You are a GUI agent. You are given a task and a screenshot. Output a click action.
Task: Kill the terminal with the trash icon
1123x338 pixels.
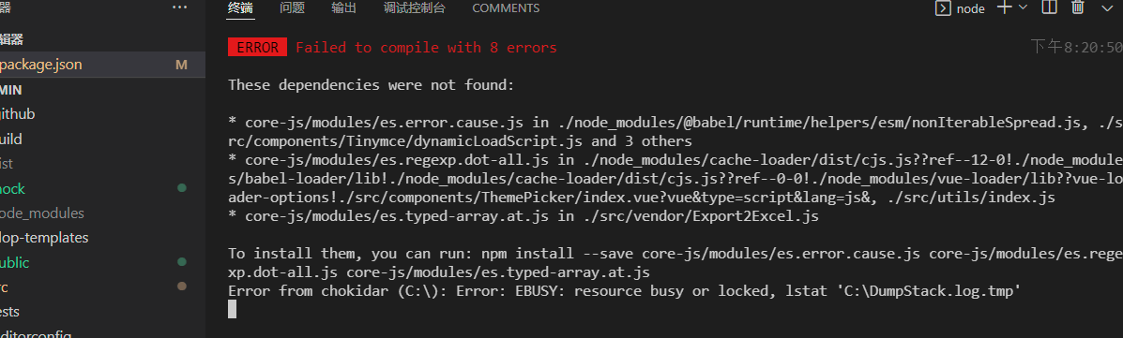point(1077,7)
